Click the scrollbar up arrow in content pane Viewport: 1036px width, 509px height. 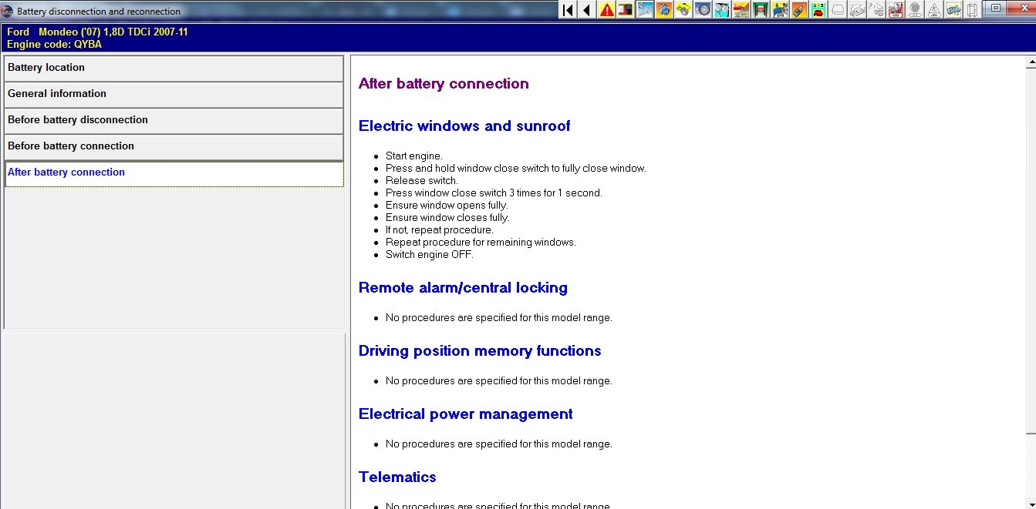(1031, 63)
